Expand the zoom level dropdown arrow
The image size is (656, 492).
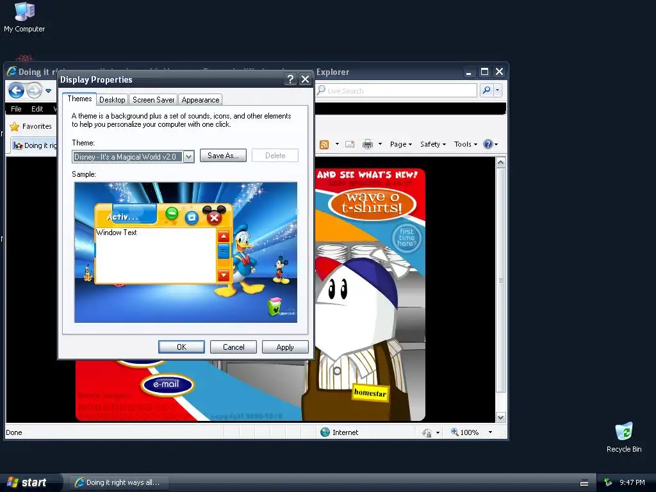pos(490,432)
